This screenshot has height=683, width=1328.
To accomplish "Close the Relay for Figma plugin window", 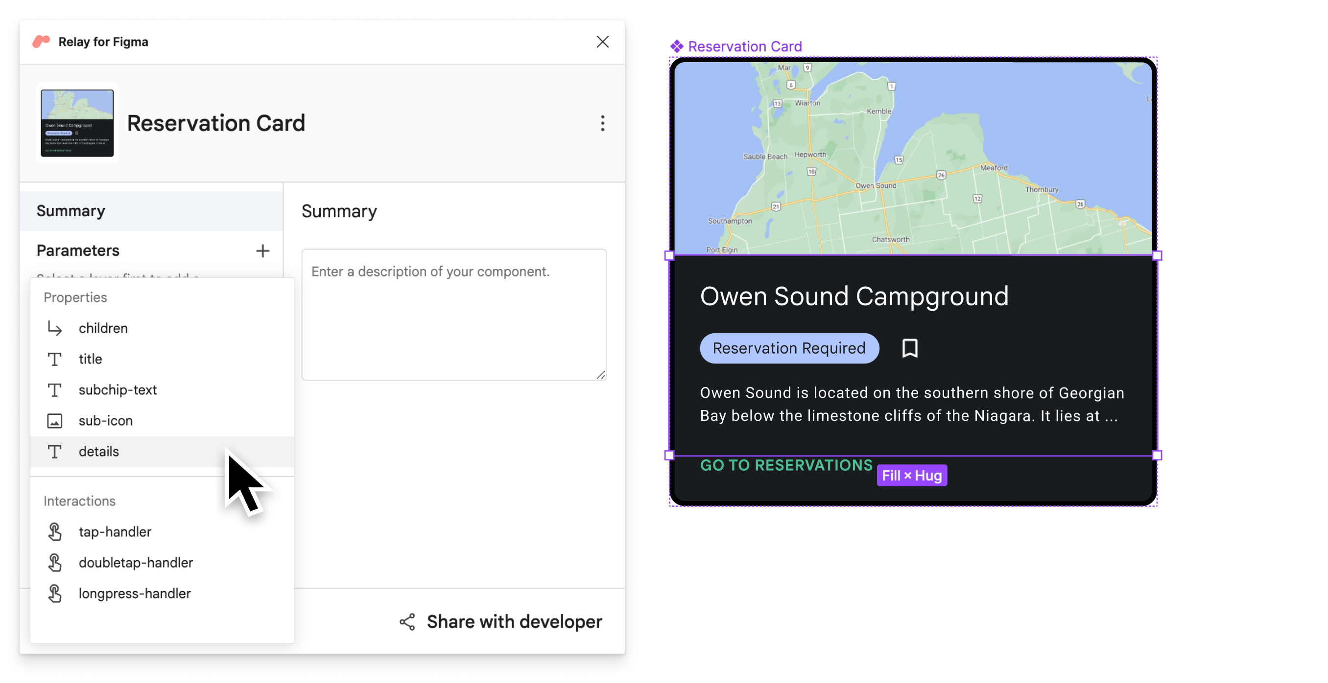I will pyautogui.click(x=602, y=41).
